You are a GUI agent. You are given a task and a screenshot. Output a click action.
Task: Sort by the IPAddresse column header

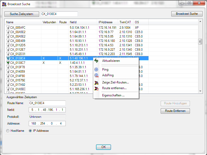[107, 22]
